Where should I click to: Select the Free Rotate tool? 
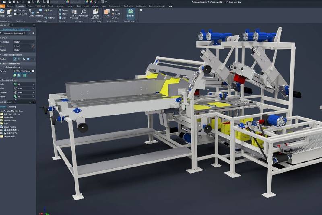click(x=21, y=14)
